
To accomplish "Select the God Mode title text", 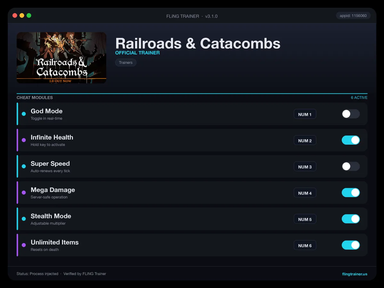I will [x=47, y=111].
